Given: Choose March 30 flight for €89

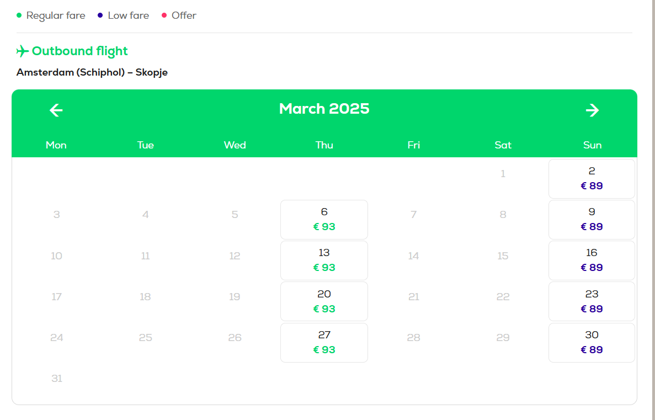Looking at the screenshot, I should [x=592, y=342].
